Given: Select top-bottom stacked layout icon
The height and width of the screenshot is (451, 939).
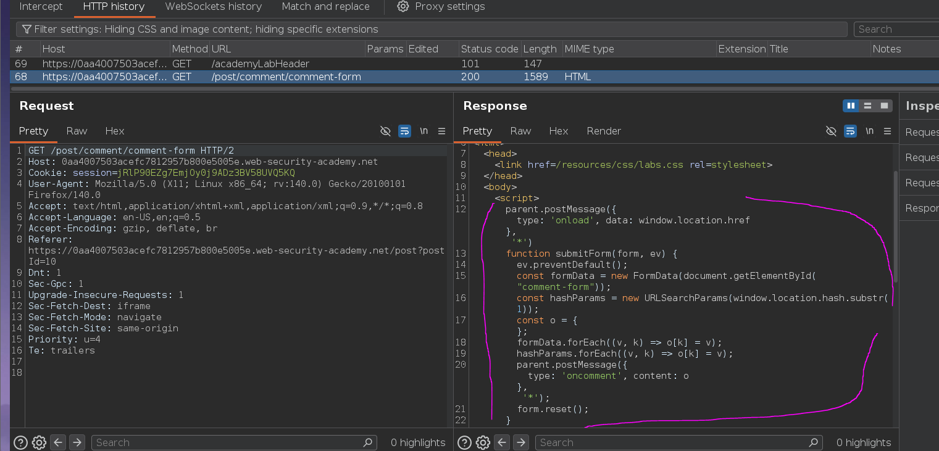Looking at the screenshot, I should click(868, 106).
